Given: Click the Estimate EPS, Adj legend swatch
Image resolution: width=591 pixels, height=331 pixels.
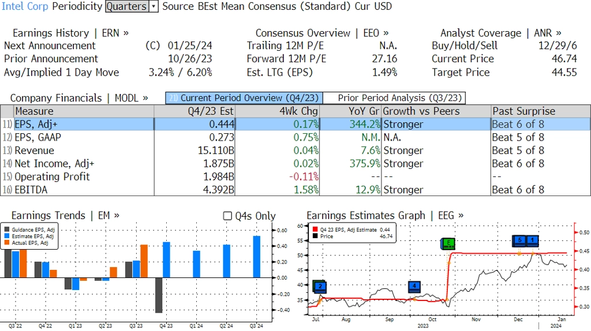Looking at the screenshot, I should 7,236.
